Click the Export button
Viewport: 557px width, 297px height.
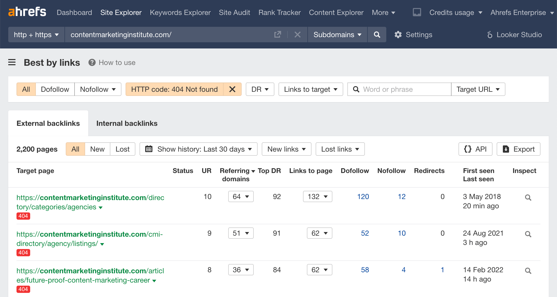pyautogui.click(x=518, y=149)
